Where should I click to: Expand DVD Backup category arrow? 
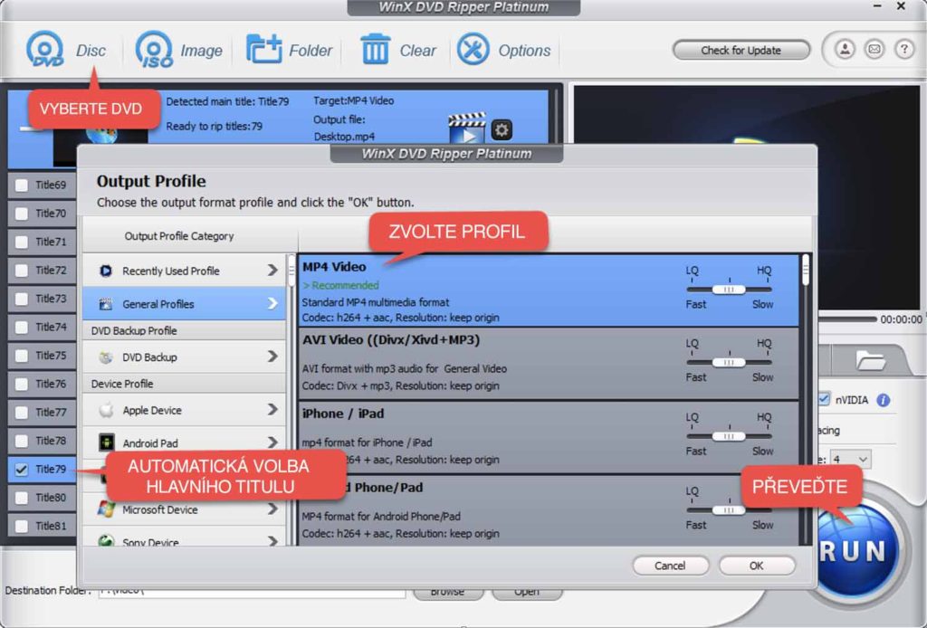coord(272,357)
